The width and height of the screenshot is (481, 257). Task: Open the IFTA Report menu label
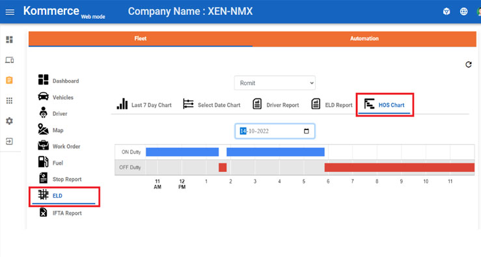pos(67,213)
